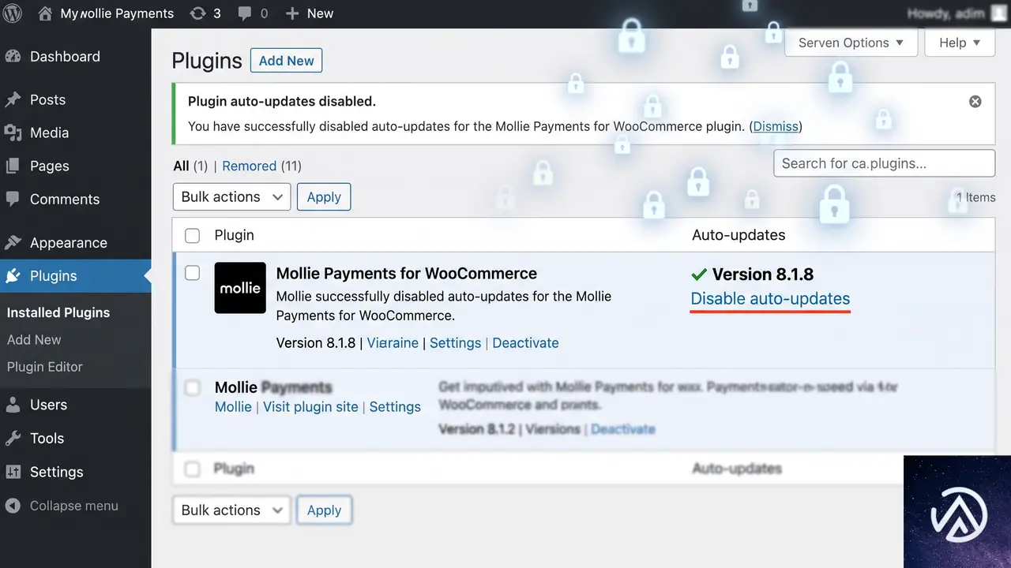The width and height of the screenshot is (1011, 568).
Task: Open the WordPress logo menu
Action: [13, 13]
